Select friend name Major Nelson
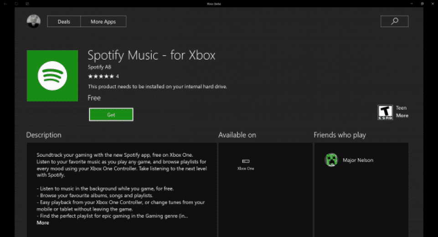438x237 pixels. (x=358, y=160)
